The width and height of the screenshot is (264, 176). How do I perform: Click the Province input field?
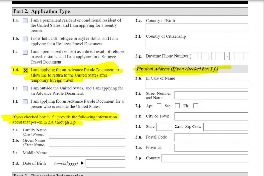[211, 148]
